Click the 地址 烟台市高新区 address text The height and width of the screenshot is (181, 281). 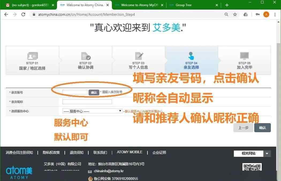[x=116, y=164]
